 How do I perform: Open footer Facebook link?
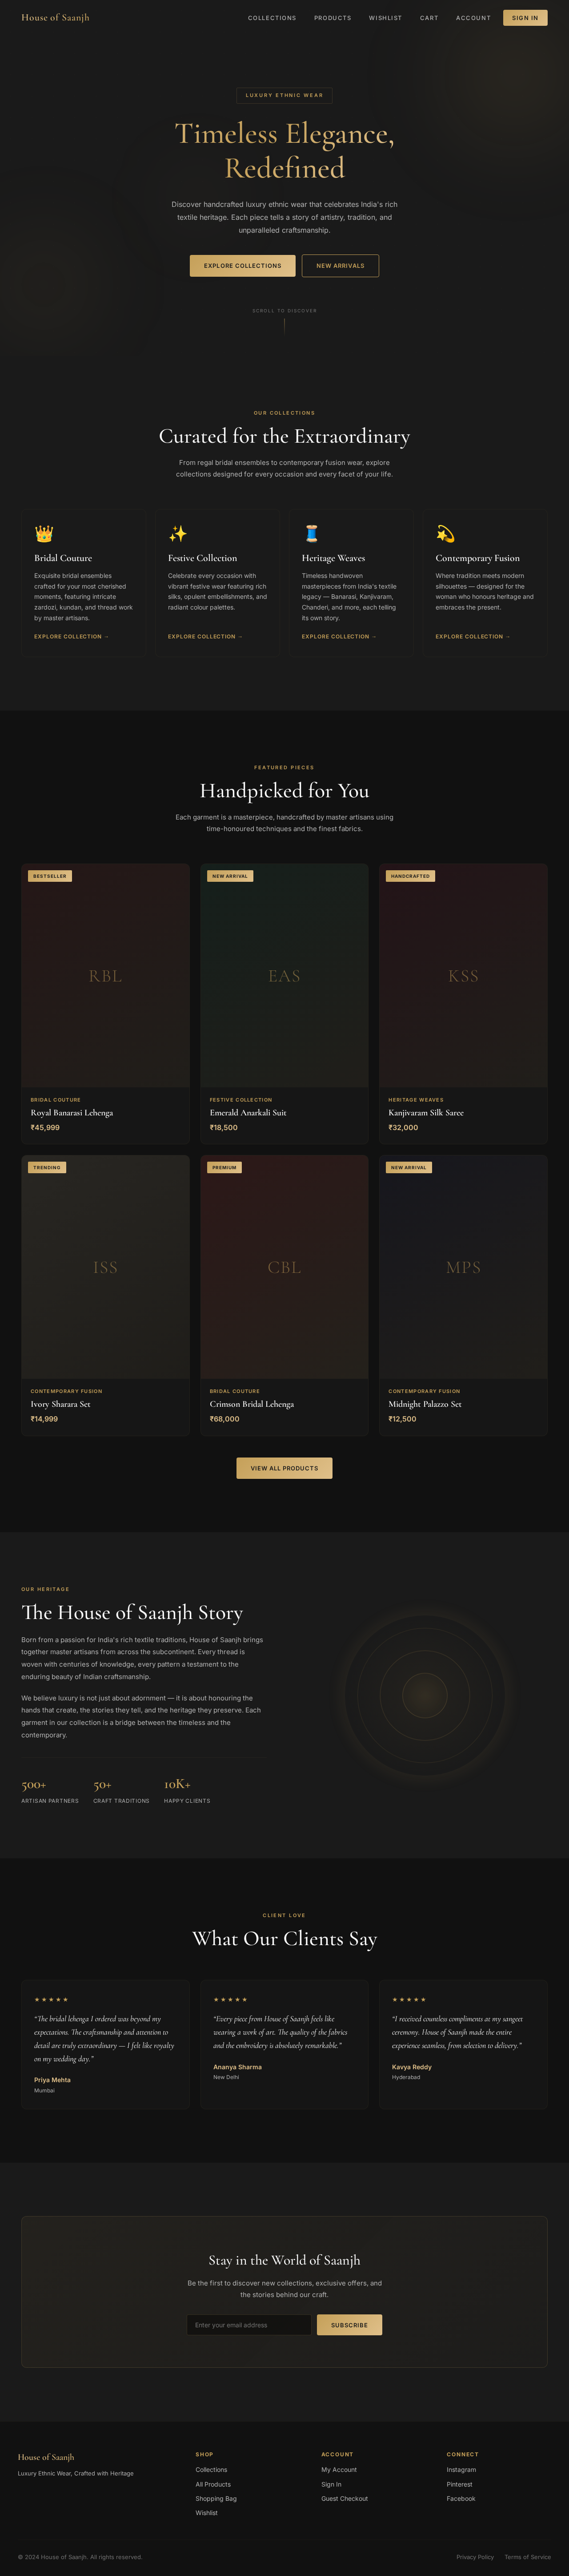click(x=461, y=2499)
